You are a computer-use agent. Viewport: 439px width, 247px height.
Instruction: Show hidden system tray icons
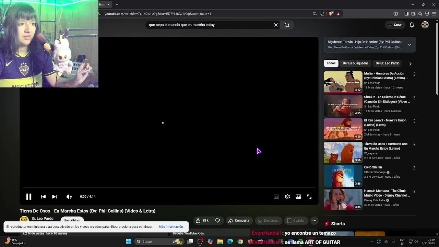point(371,242)
